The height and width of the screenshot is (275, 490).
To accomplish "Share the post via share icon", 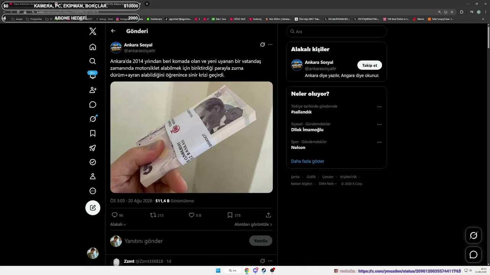I will click(268, 215).
